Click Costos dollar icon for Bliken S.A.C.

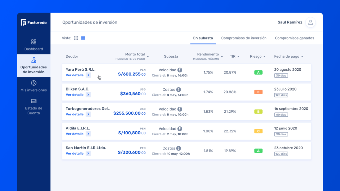[179, 90]
